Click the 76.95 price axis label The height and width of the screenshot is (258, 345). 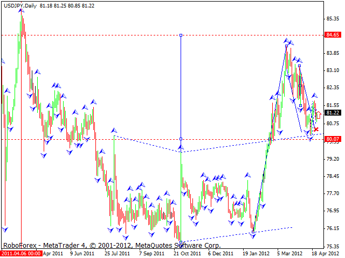333,211
